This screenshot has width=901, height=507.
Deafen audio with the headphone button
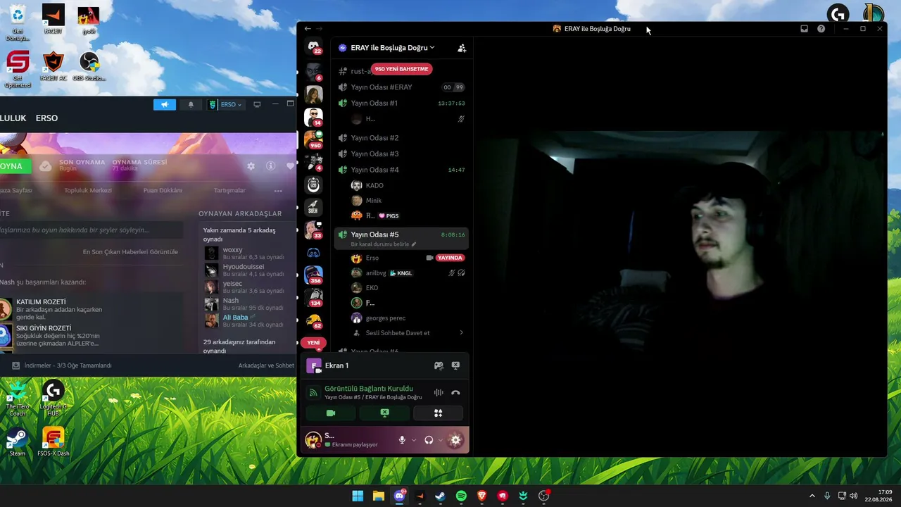(429, 440)
